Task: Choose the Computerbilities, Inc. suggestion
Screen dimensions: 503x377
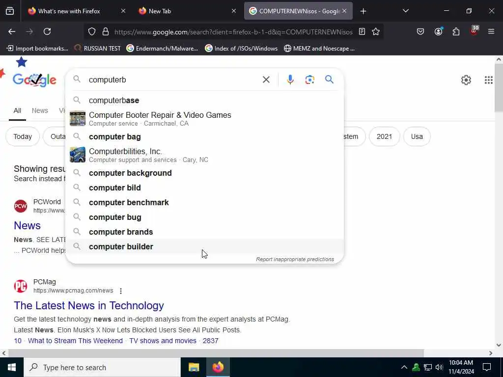Action: [205, 155]
